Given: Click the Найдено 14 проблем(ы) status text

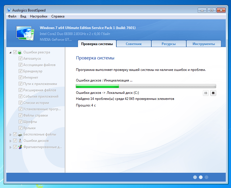Looking at the screenshot, I should pos(125,99).
